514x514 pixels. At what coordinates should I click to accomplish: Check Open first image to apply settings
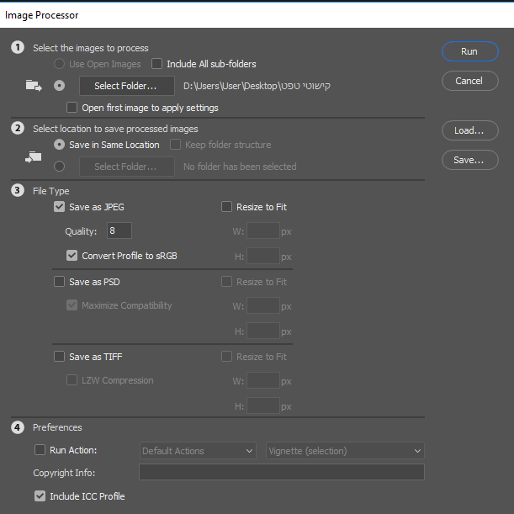[72, 108]
